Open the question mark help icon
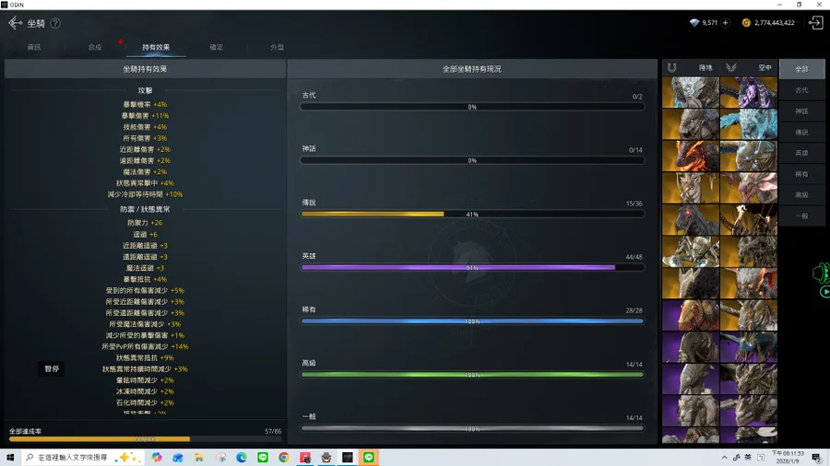The width and height of the screenshot is (830, 466). pos(55,23)
